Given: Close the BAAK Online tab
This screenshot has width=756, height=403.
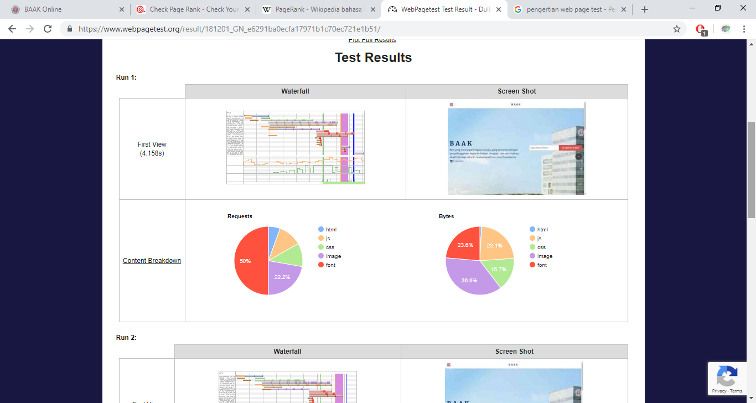Looking at the screenshot, I should [x=122, y=9].
